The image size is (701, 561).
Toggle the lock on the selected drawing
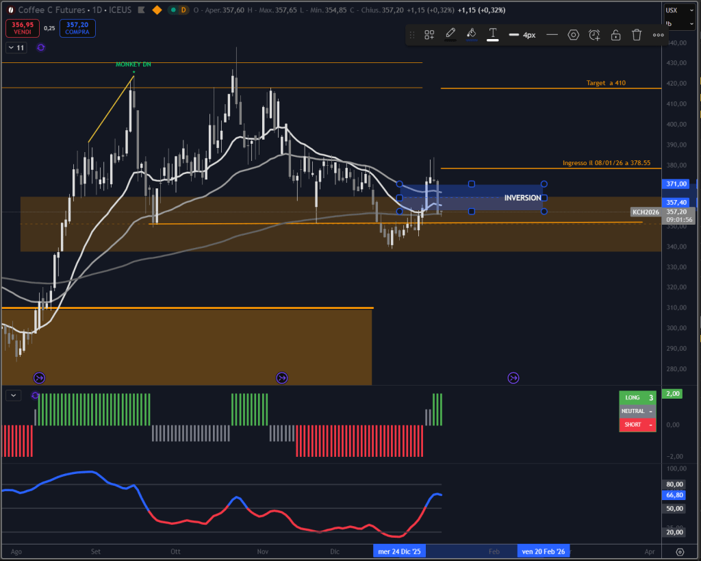point(615,34)
